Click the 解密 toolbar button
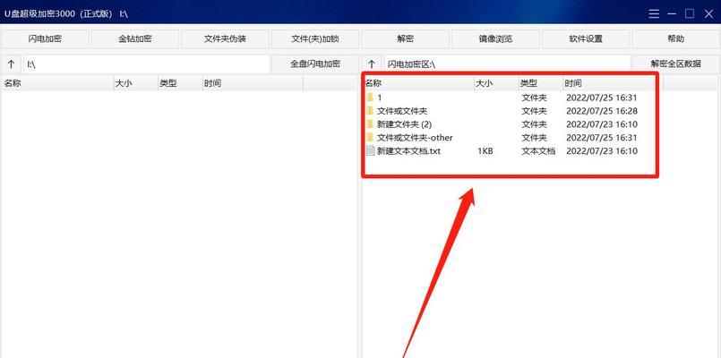This screenshot has height=358, width=721. [x=406, y=39]
